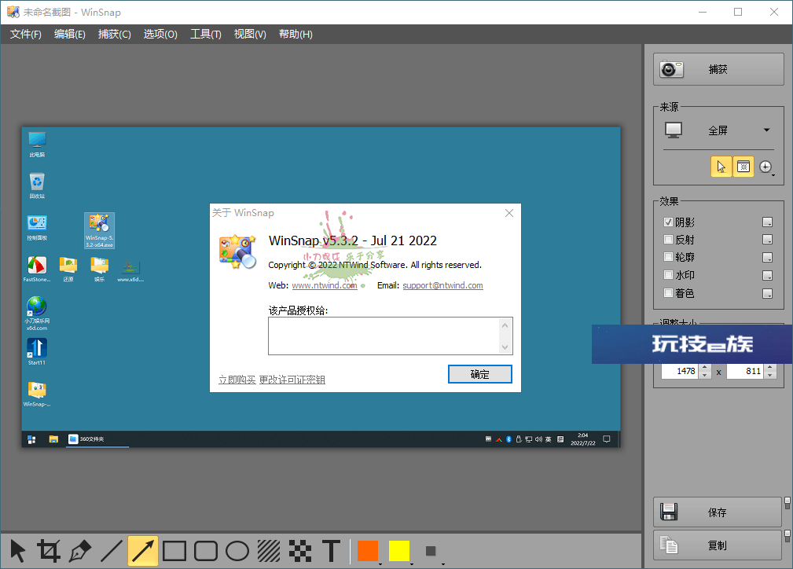The height and width of the screenshot is (569, 793).
Task: Activate the Text tool
Action: click(331, 551)
